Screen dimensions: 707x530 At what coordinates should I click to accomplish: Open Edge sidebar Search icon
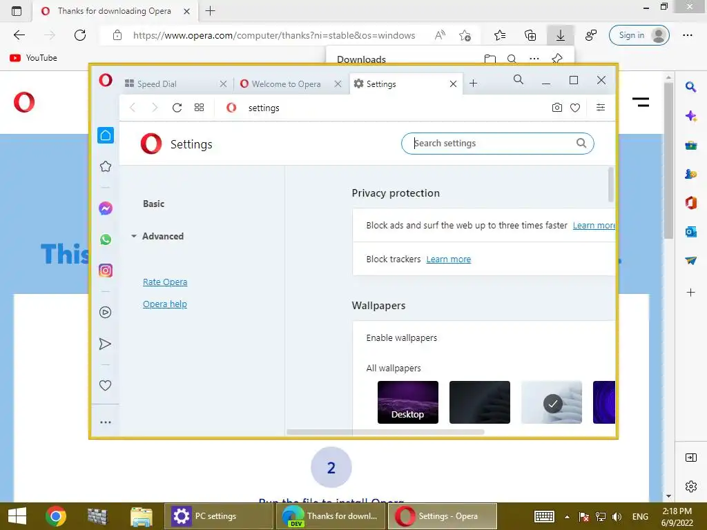690,86
